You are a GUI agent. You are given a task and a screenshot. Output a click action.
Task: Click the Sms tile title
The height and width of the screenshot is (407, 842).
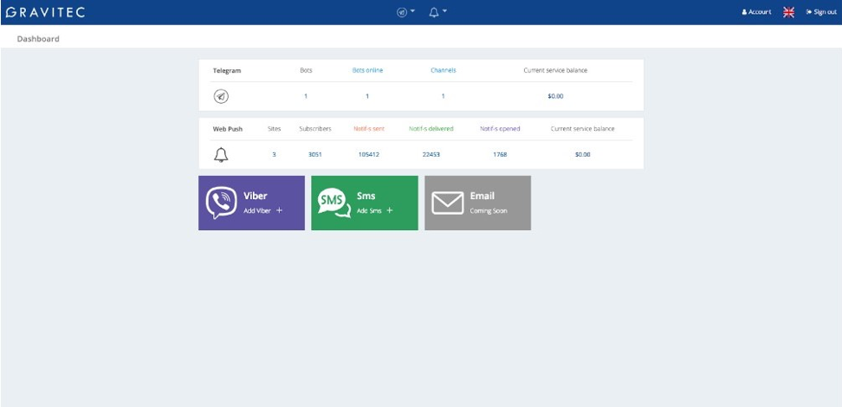[x=366, y=196]
